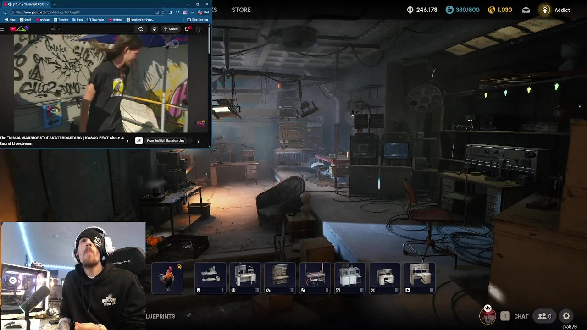Click the 380/800 token balance
The width and height of the screenshot is (587, 330).
tap(467, 10)
